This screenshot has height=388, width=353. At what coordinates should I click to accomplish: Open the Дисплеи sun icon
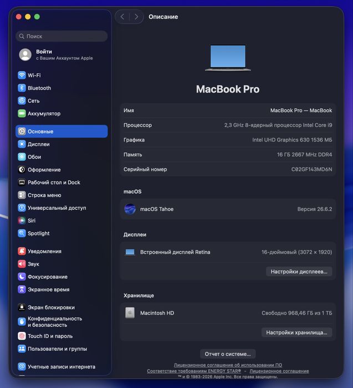[x=22, y=144]
